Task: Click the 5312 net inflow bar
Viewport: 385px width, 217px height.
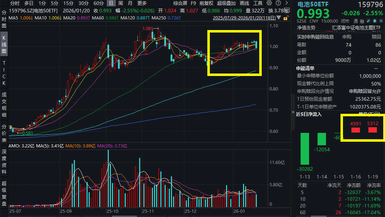Action: 373,130
